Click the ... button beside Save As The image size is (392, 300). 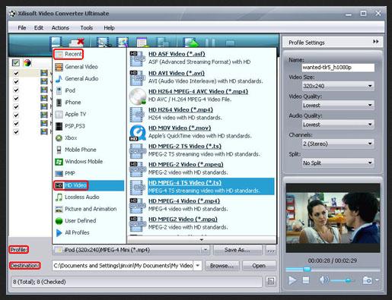pos(271,251)
